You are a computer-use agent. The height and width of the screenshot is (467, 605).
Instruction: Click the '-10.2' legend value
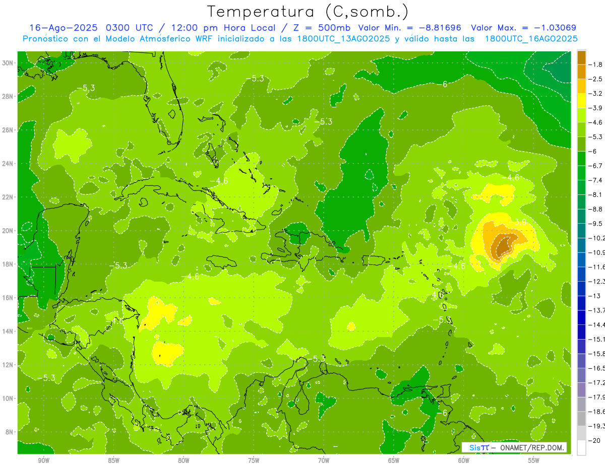597,238
